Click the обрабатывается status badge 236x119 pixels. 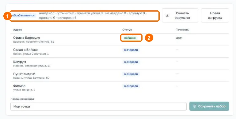(23, 16)
